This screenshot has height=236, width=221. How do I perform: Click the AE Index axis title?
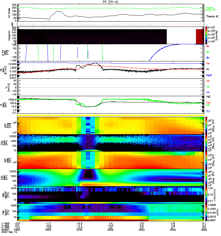[x=9, y=13]
